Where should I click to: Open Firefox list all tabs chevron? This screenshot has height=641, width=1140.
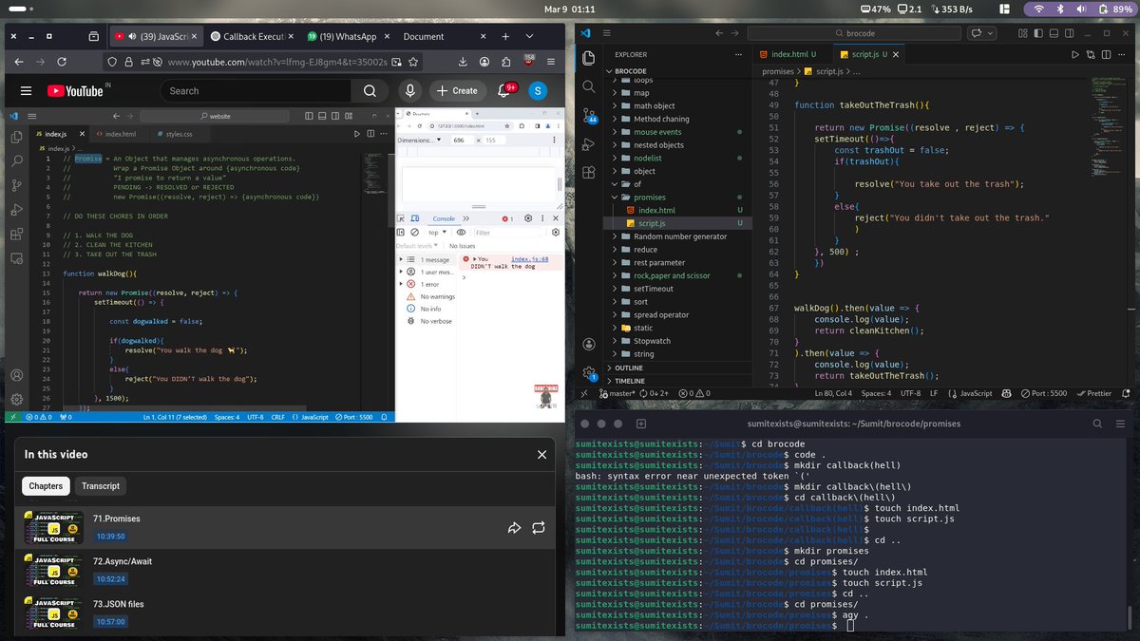(530, 37)
